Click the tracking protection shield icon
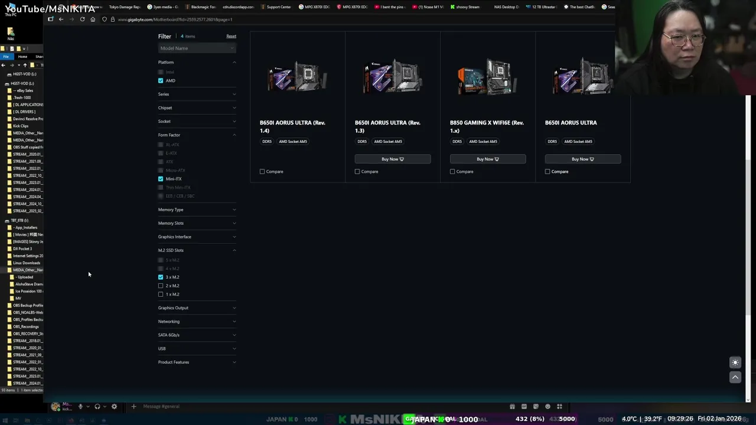 [105, 19]
